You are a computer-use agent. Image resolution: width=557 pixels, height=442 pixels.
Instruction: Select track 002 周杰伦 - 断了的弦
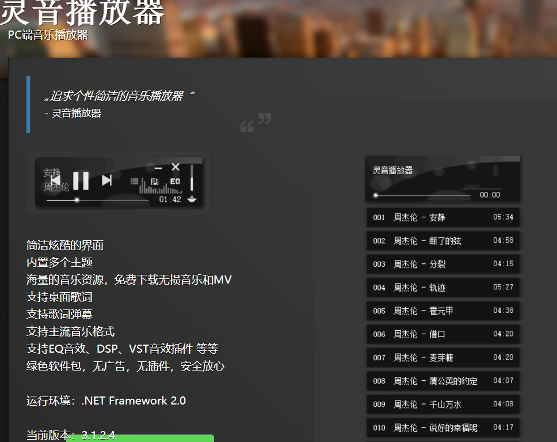[x=443, y=240]
